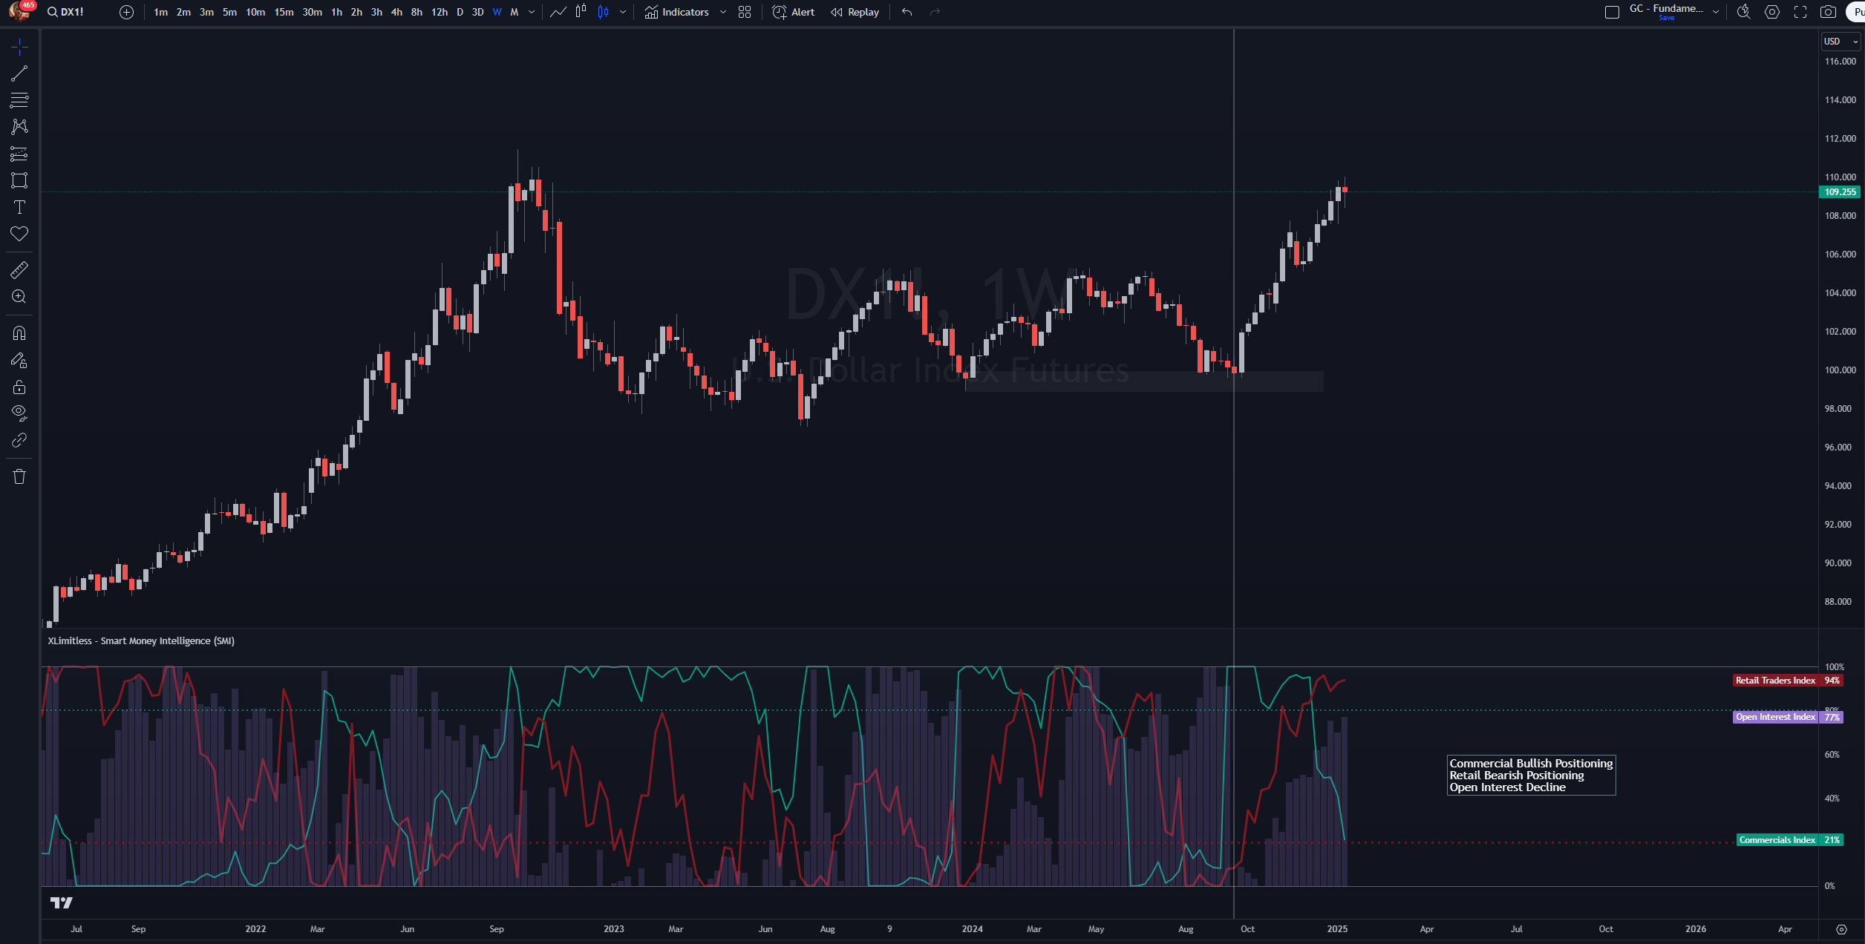Screen dimensions: 1865x944
Task: Click the undo arrow
Action: pyautogui.click(x=907, y=12)
